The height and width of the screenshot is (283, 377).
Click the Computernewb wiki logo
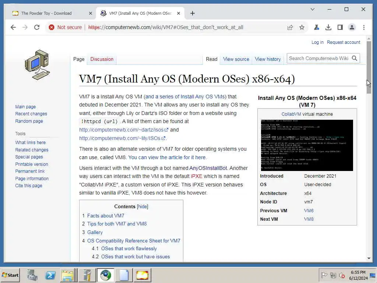tap(37, 65)
